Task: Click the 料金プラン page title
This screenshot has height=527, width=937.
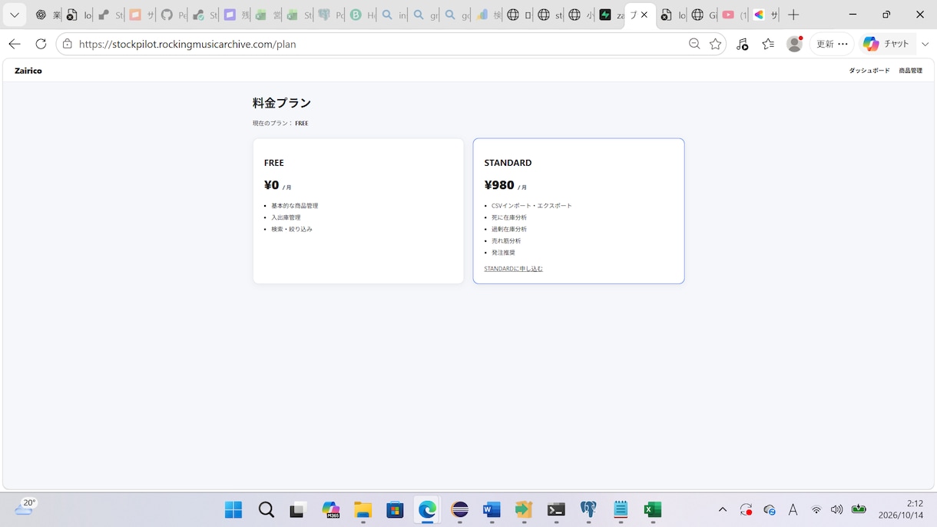Action: point(282,103)
